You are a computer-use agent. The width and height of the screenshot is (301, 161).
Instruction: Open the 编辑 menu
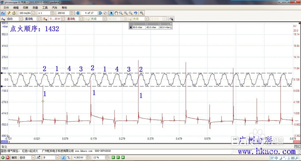pyautogui.click(x=16, y=8)
